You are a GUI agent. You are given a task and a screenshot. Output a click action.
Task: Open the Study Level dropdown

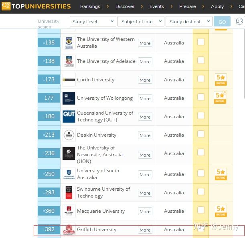point(93,21)
